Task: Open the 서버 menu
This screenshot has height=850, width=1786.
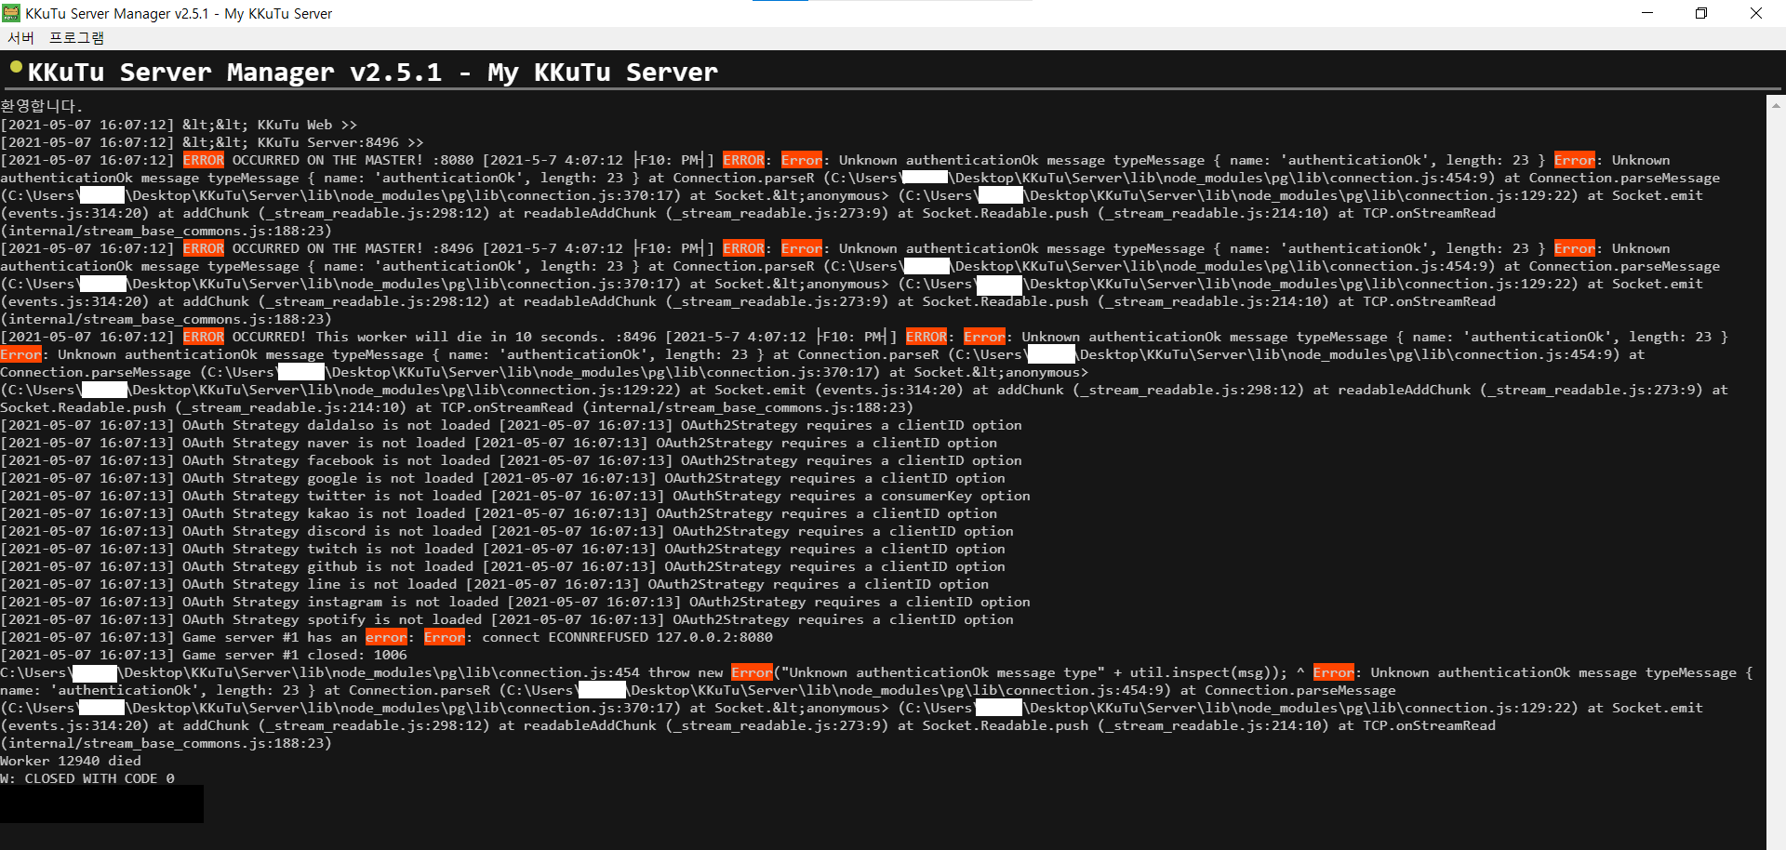Action: (21, 37)
